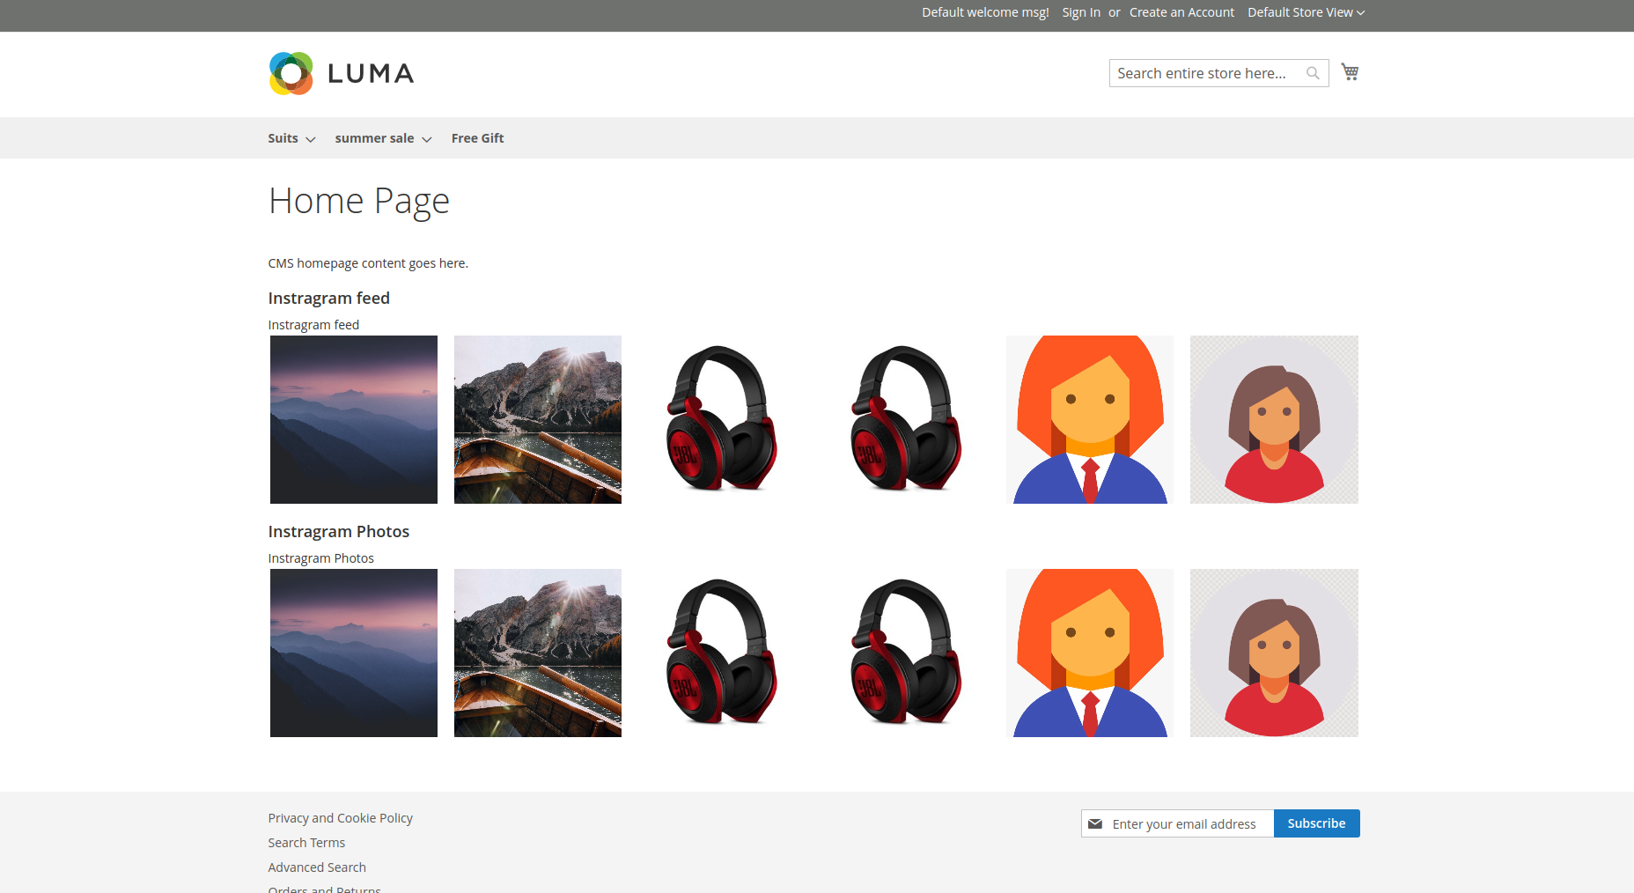
Task: Expand the Suits menu chevron
Action: pyautogui.click(x=310, y=139)
